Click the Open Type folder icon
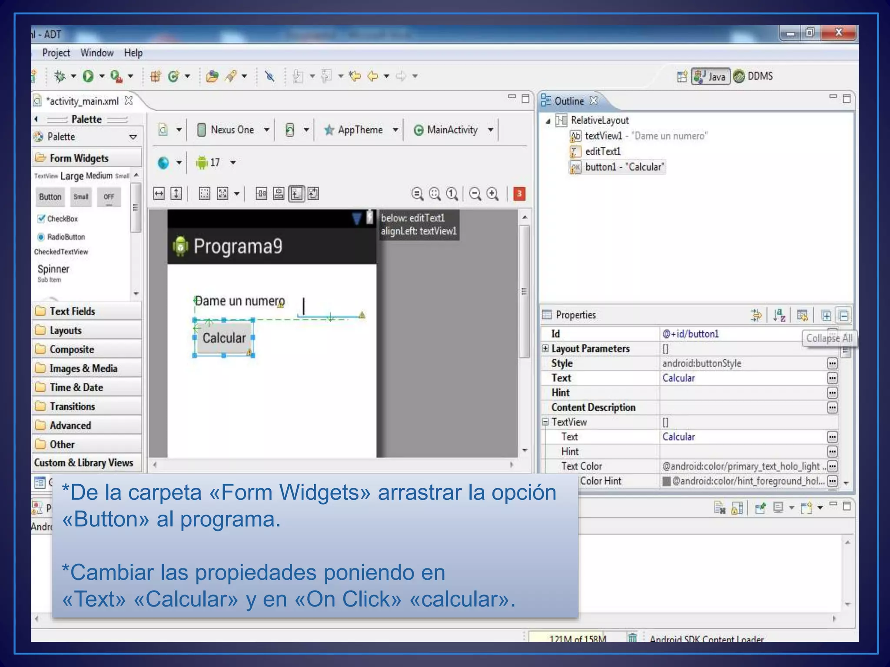This screenshot has height=667, width=890. point(212,76)
